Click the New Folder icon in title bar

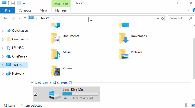pyautogui.click(x=19, y=3)
